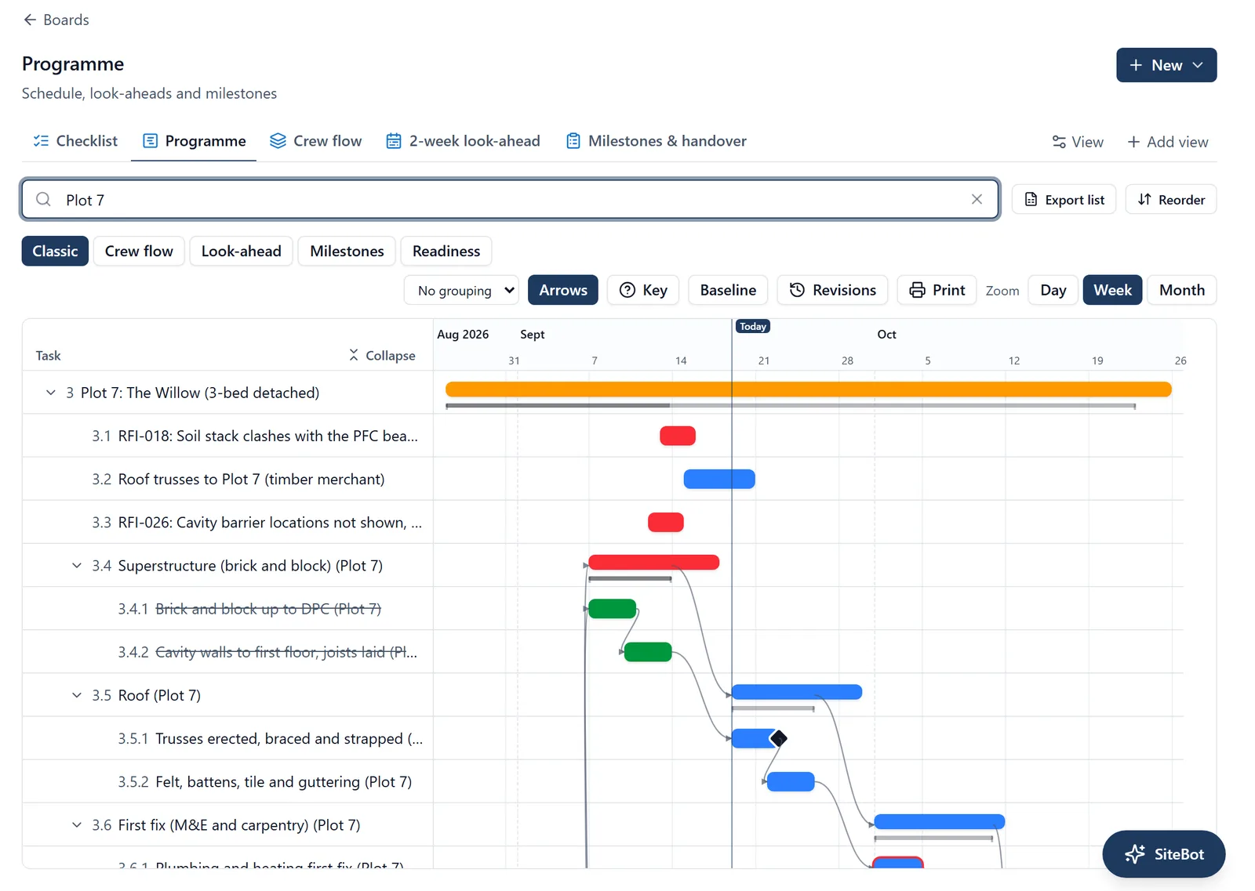Select the Classic layout preset

[55, 252]
